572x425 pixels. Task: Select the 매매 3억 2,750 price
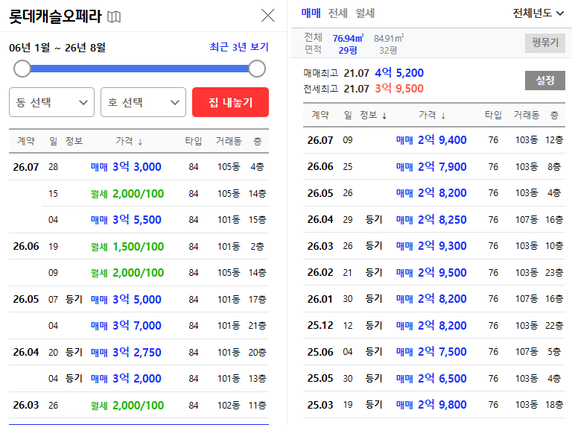click(x=126, y=353)
